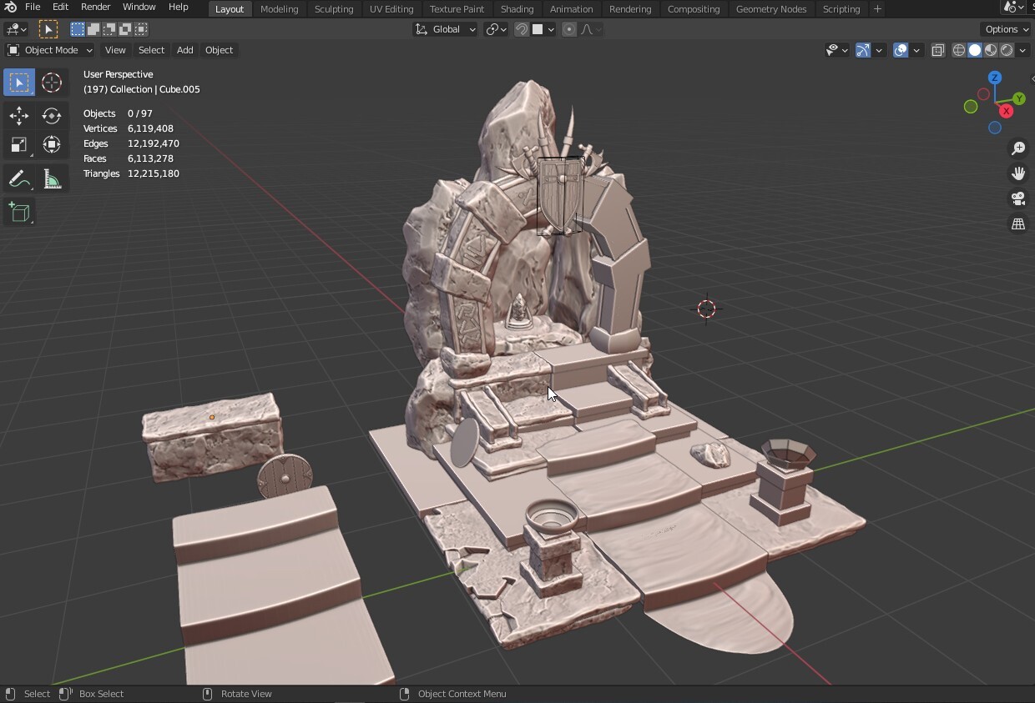Open the Transform Orientation dropdown showing Global
Image resolution: width=1035 pixels, height=703 pixels.
445,29
